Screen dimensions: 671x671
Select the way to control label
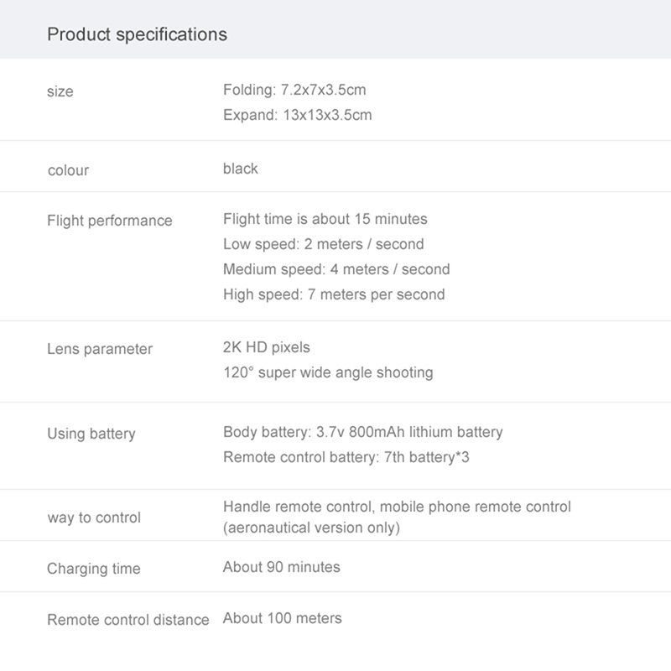point(94,518)
